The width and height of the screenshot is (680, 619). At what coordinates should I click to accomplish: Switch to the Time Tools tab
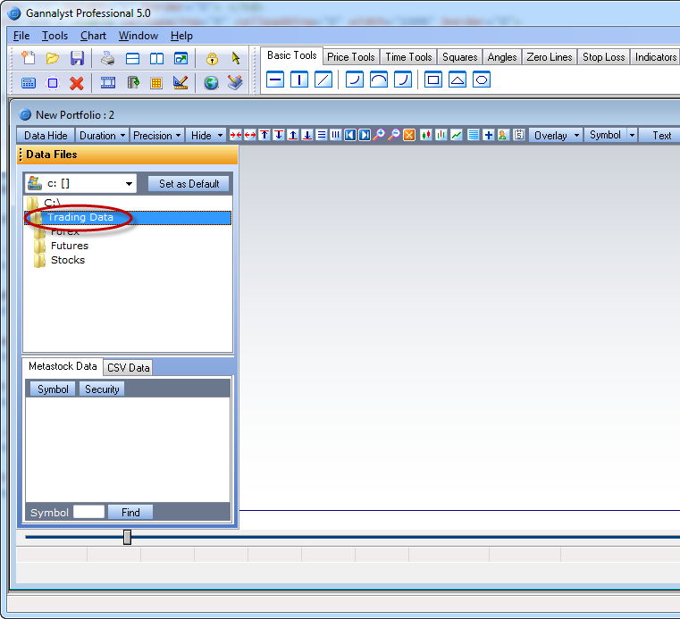408,57
